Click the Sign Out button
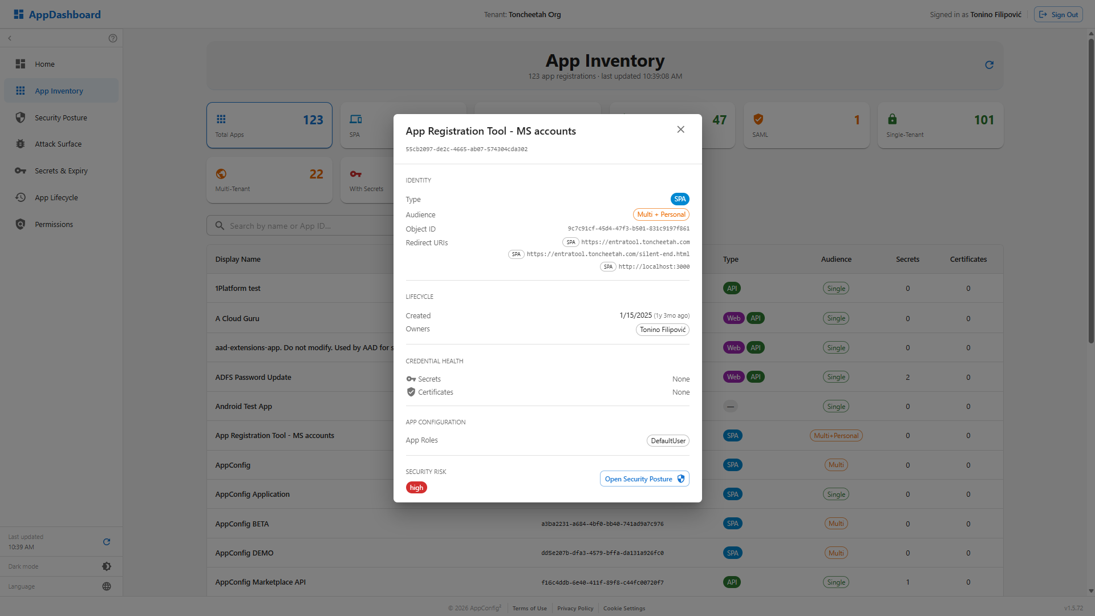 coord(1058,14)
